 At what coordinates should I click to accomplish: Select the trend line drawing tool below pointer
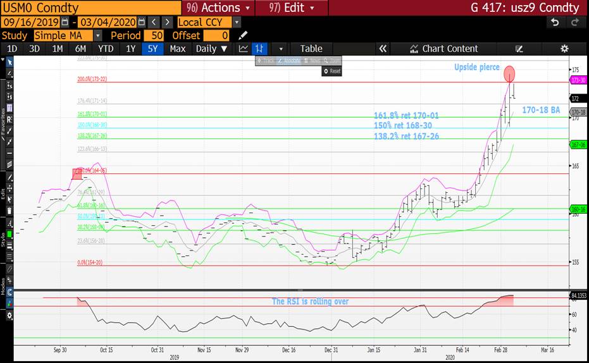coord(9,73)
